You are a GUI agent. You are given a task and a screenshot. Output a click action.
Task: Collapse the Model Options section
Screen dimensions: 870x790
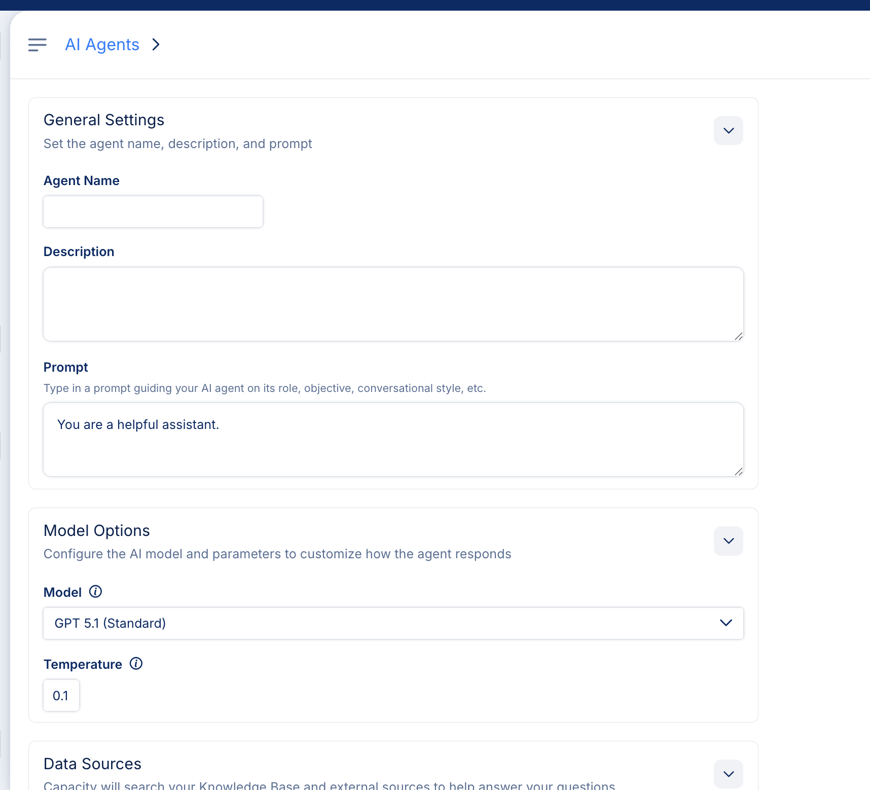(728, 541)
